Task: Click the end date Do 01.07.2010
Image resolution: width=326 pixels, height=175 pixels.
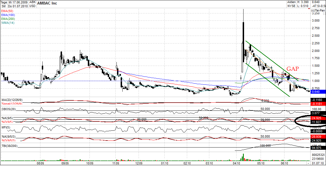Action: coord(18,6)
